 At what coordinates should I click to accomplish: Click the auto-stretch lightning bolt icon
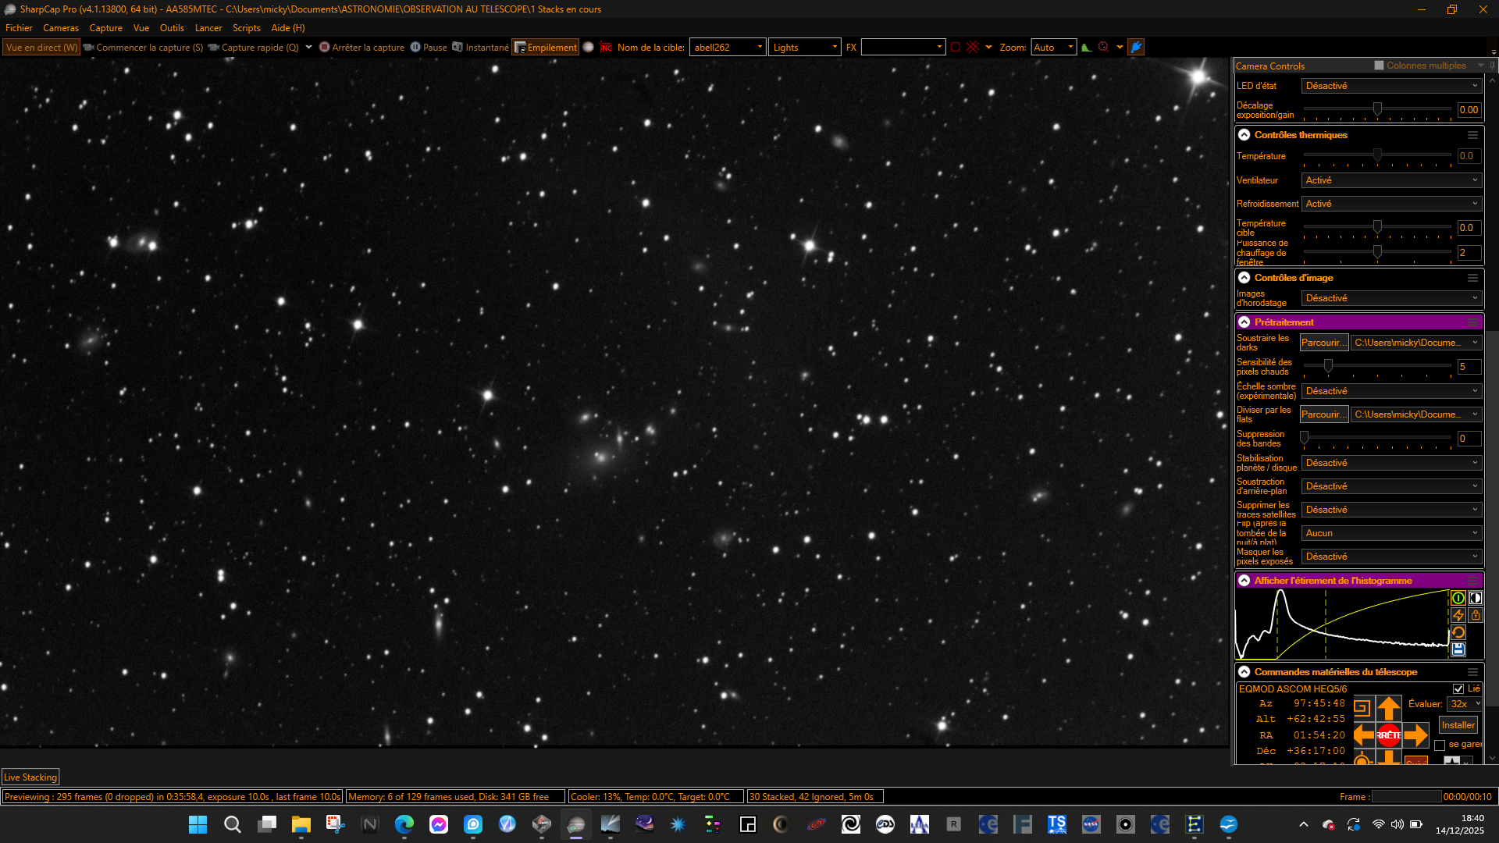click(x=1458, y=616)
